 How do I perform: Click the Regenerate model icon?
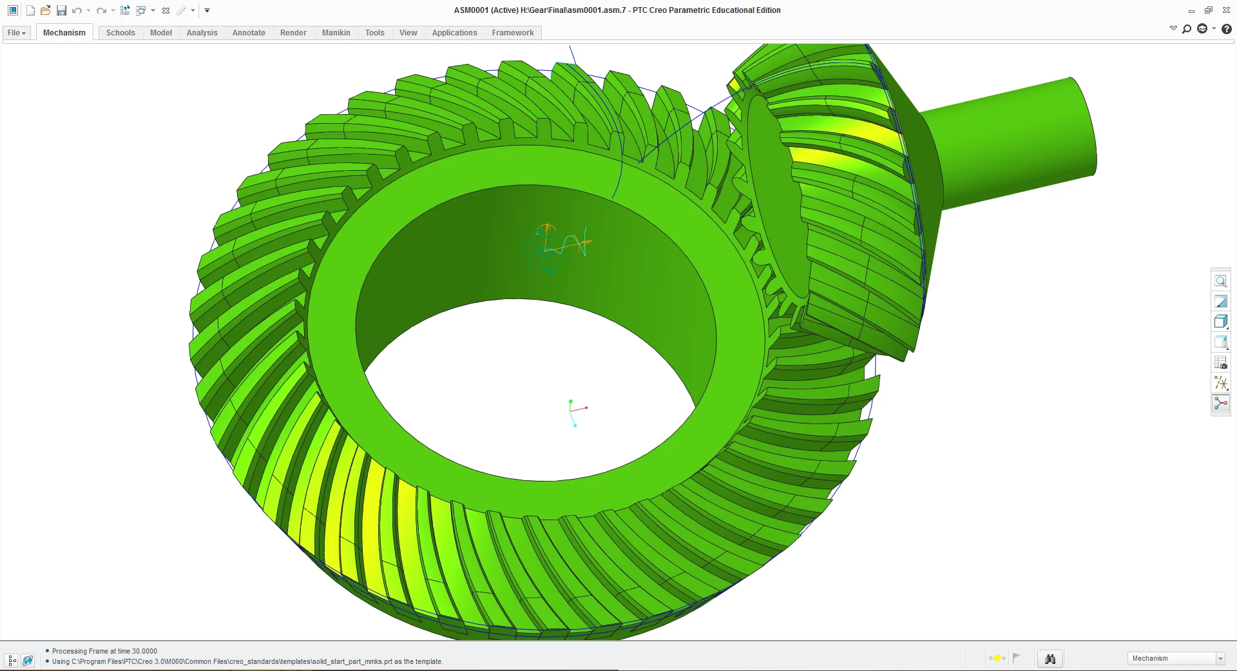coord(125,10)
